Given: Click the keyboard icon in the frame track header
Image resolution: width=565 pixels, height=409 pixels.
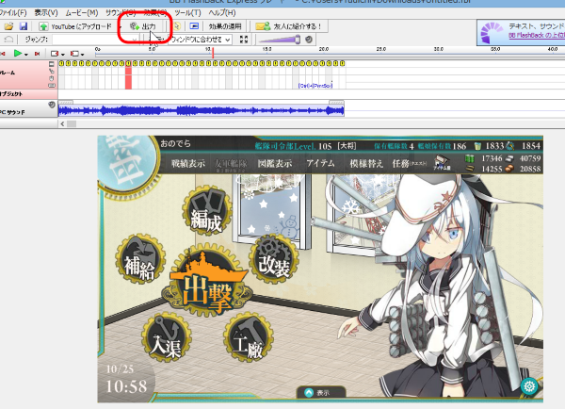Looking at the screenshot, I should point(52,86).
